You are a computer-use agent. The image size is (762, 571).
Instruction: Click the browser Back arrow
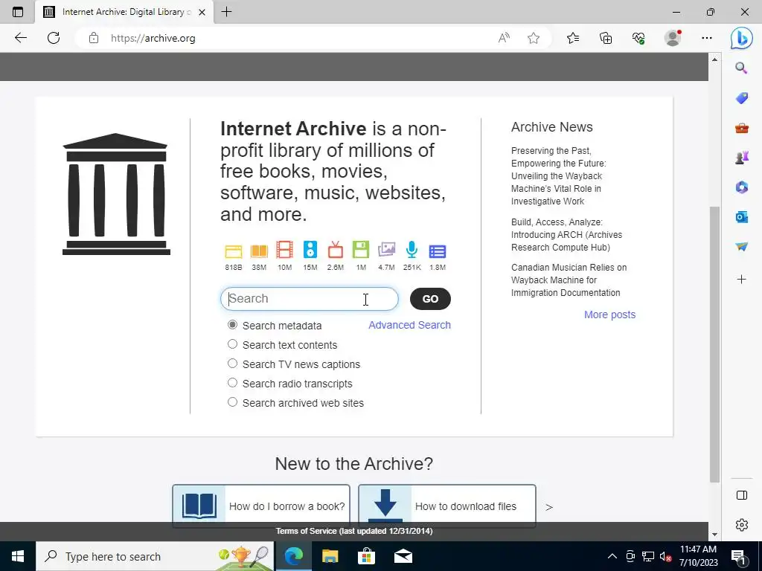(20, 38)
